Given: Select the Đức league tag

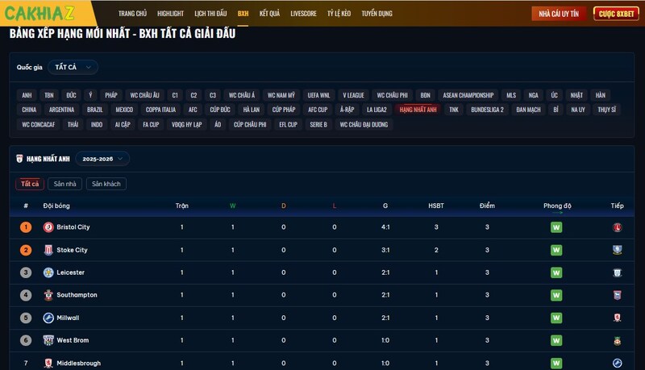Looking at the screenshot, I should point(71,95).
